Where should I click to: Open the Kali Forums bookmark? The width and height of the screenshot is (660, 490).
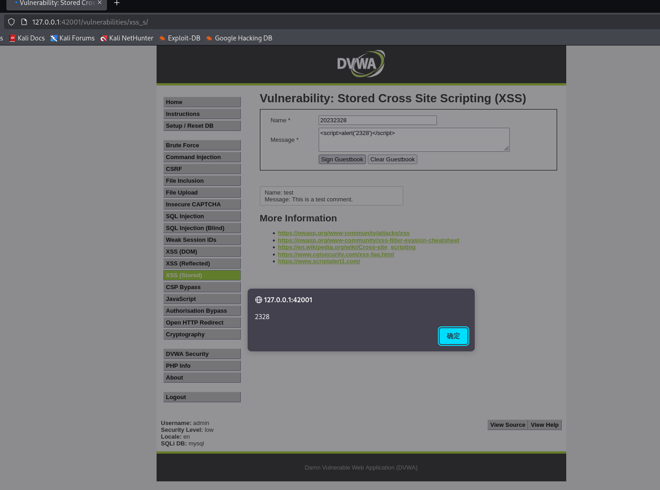pos(72,38)
